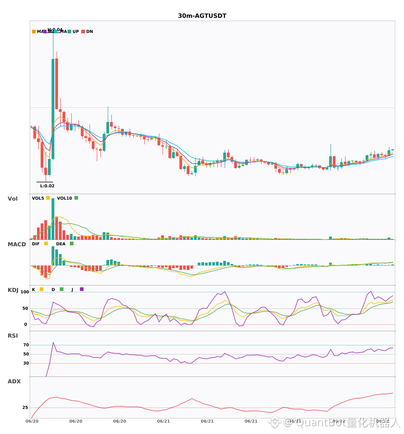Click the RSI axis value 30
Viewport: 404px width, 434px height.
tap(26, 363)
